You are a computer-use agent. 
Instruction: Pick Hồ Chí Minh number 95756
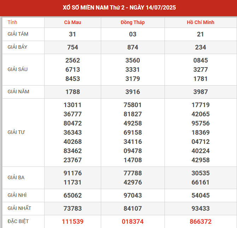coord(201,123)
